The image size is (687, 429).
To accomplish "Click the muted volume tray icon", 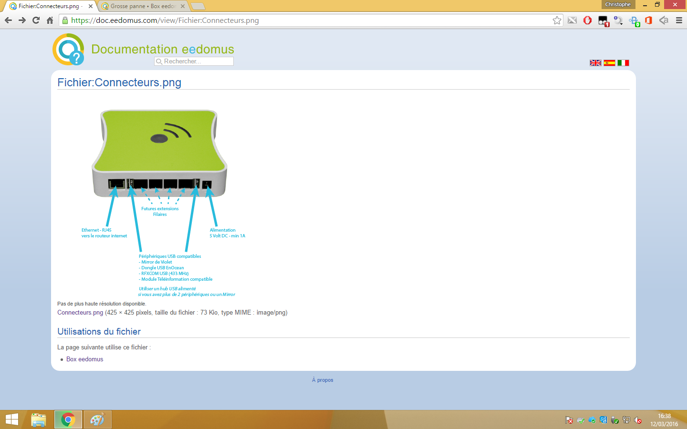I will tap(638, 420).
